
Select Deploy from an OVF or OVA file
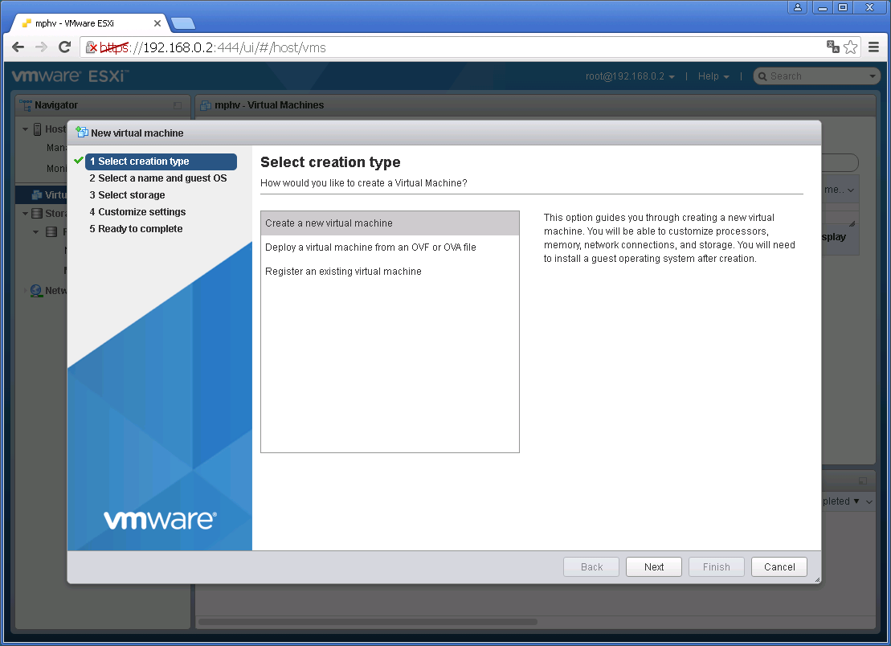390,247
